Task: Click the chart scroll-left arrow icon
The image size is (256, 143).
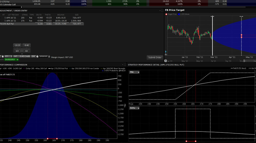Action: point(166,61)
